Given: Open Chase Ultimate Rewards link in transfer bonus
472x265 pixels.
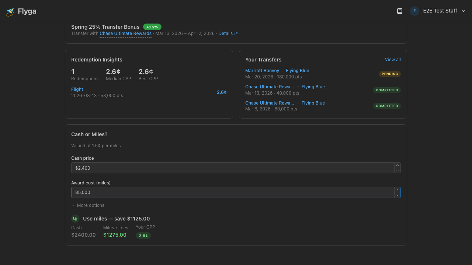Looking at the screenshot, I should point(125,33).
